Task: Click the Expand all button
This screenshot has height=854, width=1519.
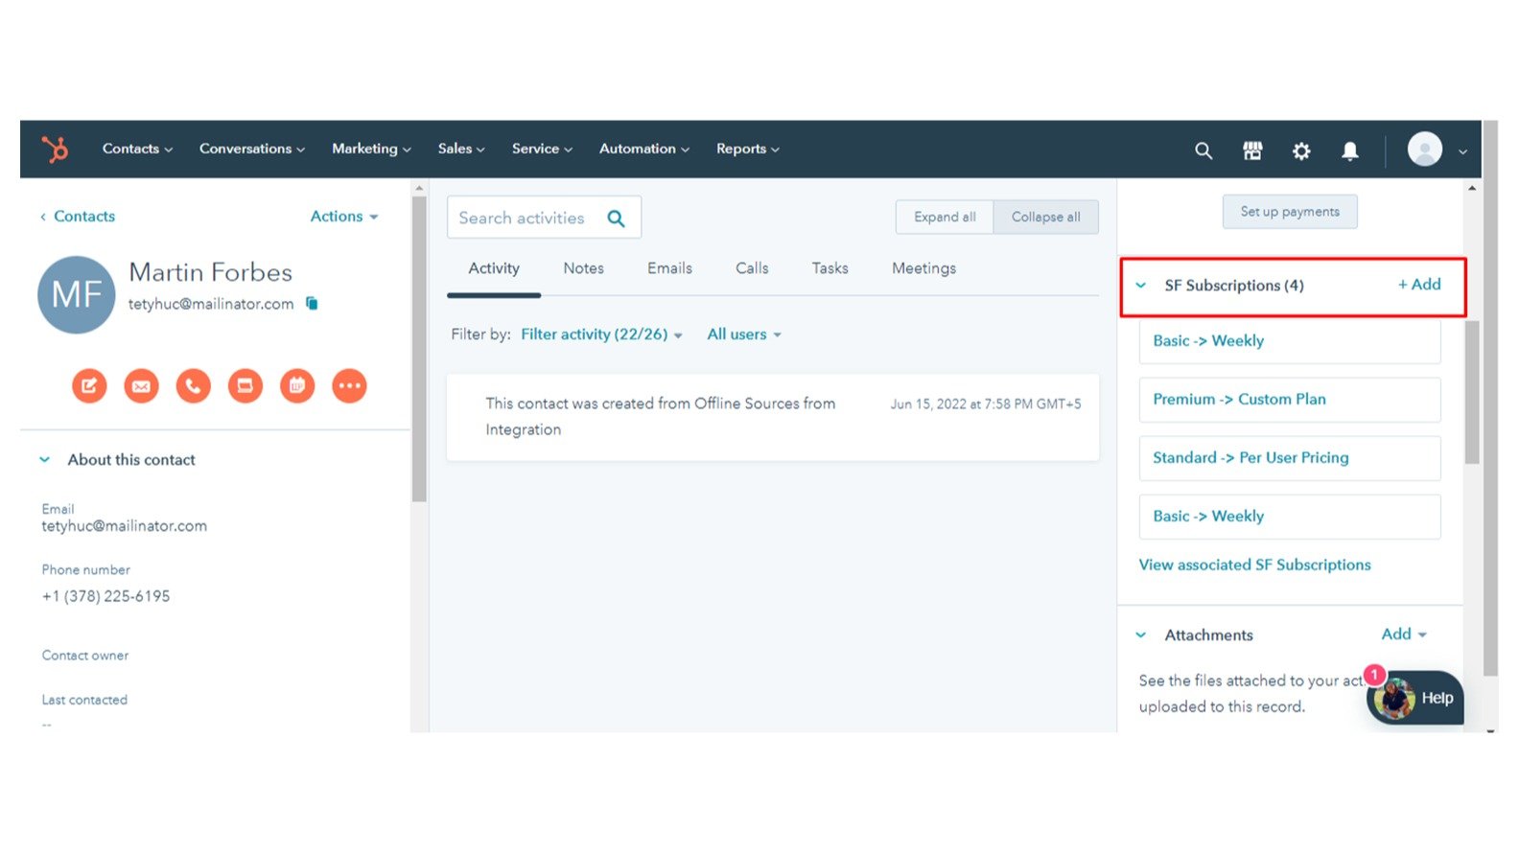Action: (945, 217)
